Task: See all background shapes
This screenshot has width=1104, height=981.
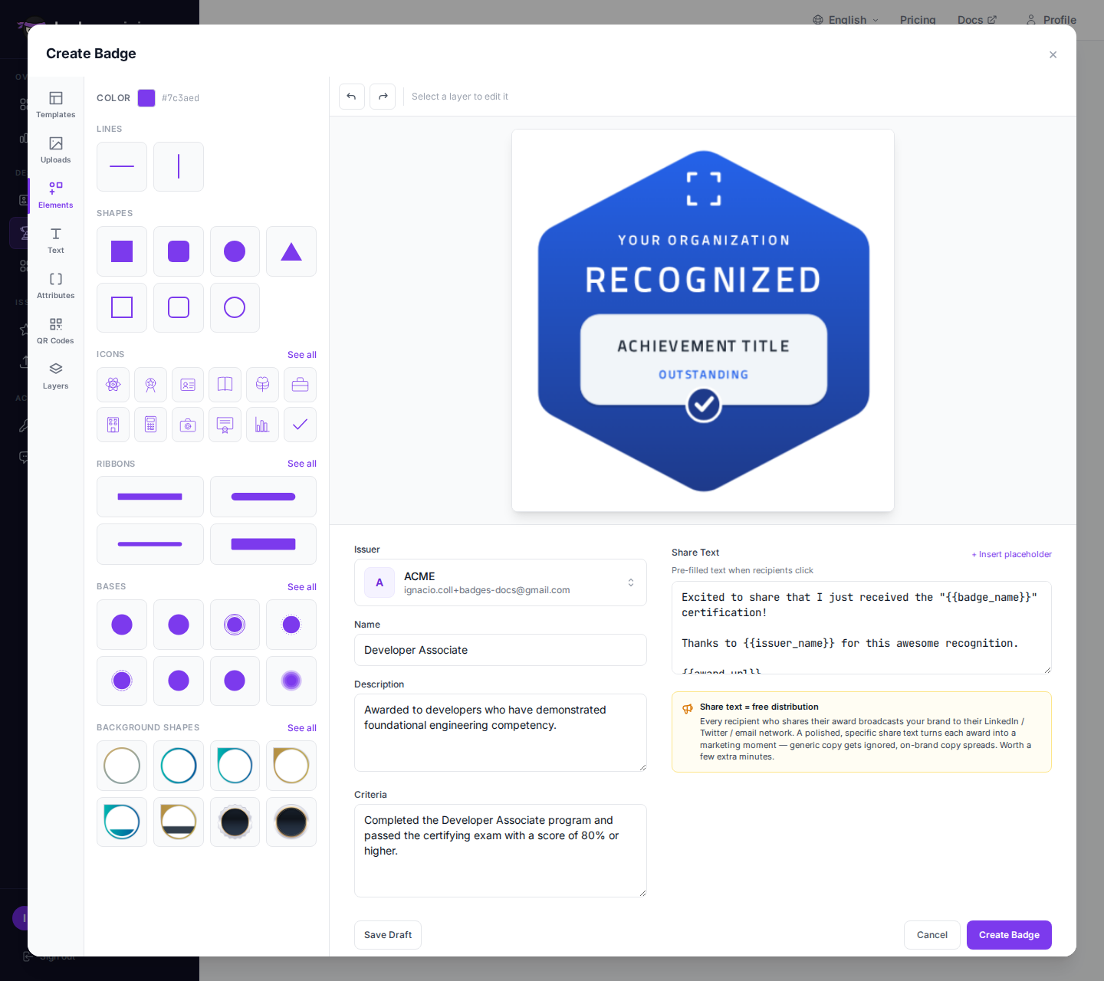Action: pyautogui.click(x=302, y=728)
